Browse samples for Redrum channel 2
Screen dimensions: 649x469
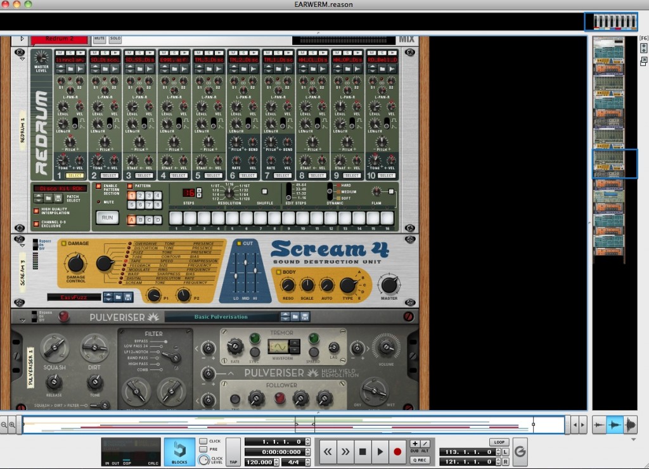105,68
